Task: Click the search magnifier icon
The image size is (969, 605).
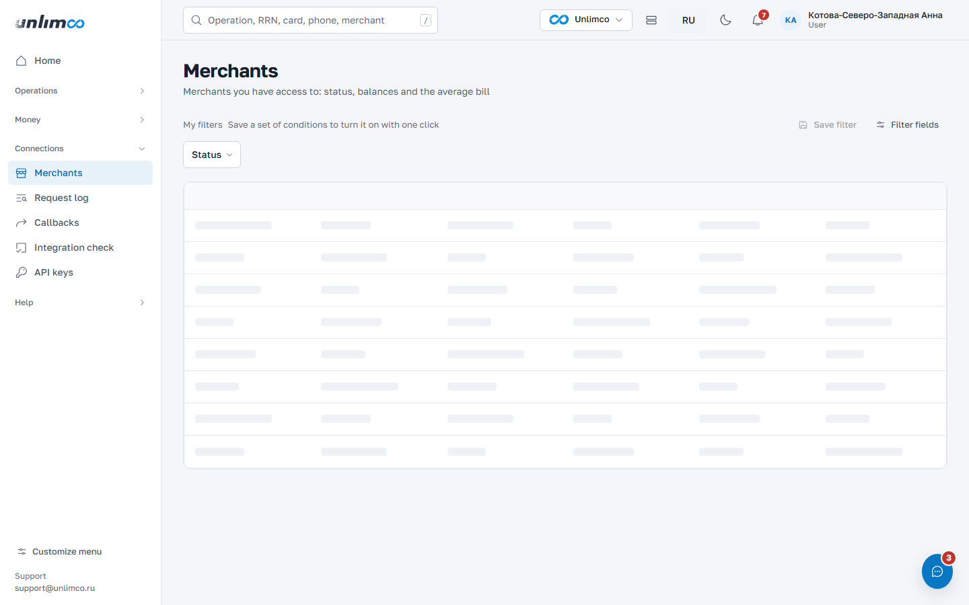Action: (x=196, y=20)
